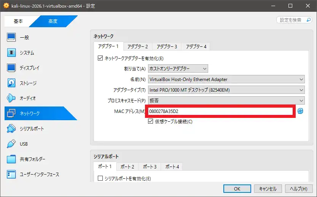Select the ポート 2 tab
Screen dimensions: 317x197
coord(127,167)
